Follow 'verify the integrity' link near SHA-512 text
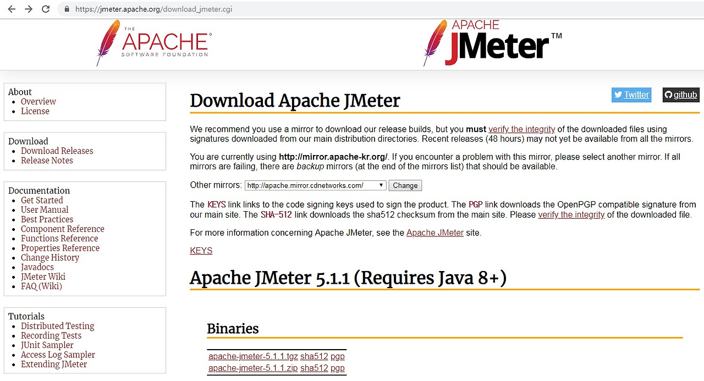 coord(571,214)
